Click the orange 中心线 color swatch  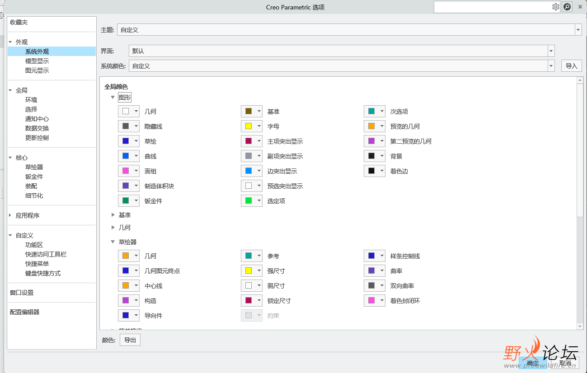click(126, 285)
